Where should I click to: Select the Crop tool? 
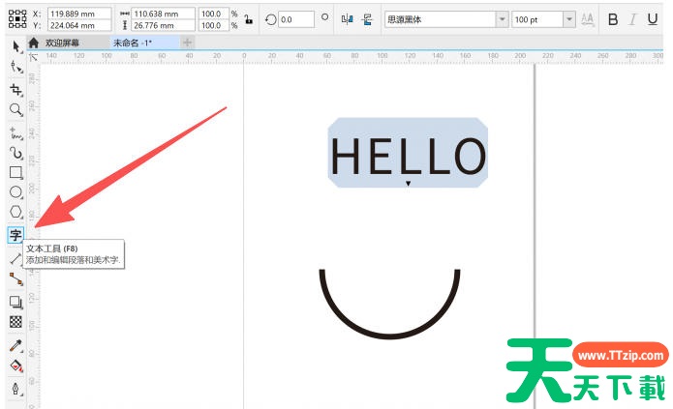pos(15,89)
